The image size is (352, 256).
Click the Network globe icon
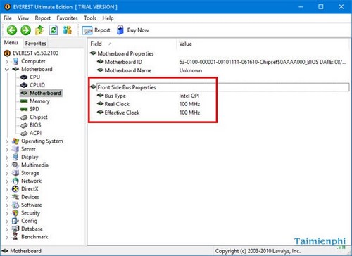[x=15, y=181]
